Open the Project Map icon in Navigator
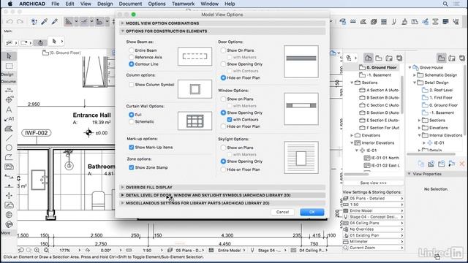The width and height of the screenshot is (468, 263). (x=369, y=58)
